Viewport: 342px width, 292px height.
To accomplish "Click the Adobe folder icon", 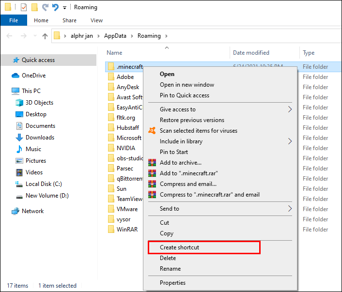I will click(x=111, y=77).
